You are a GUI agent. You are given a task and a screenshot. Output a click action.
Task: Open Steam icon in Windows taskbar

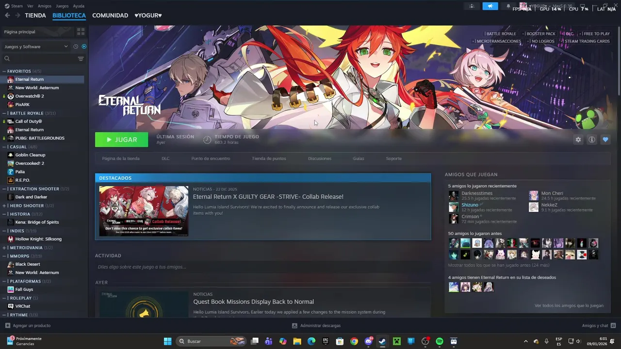[x=382, y=341]
